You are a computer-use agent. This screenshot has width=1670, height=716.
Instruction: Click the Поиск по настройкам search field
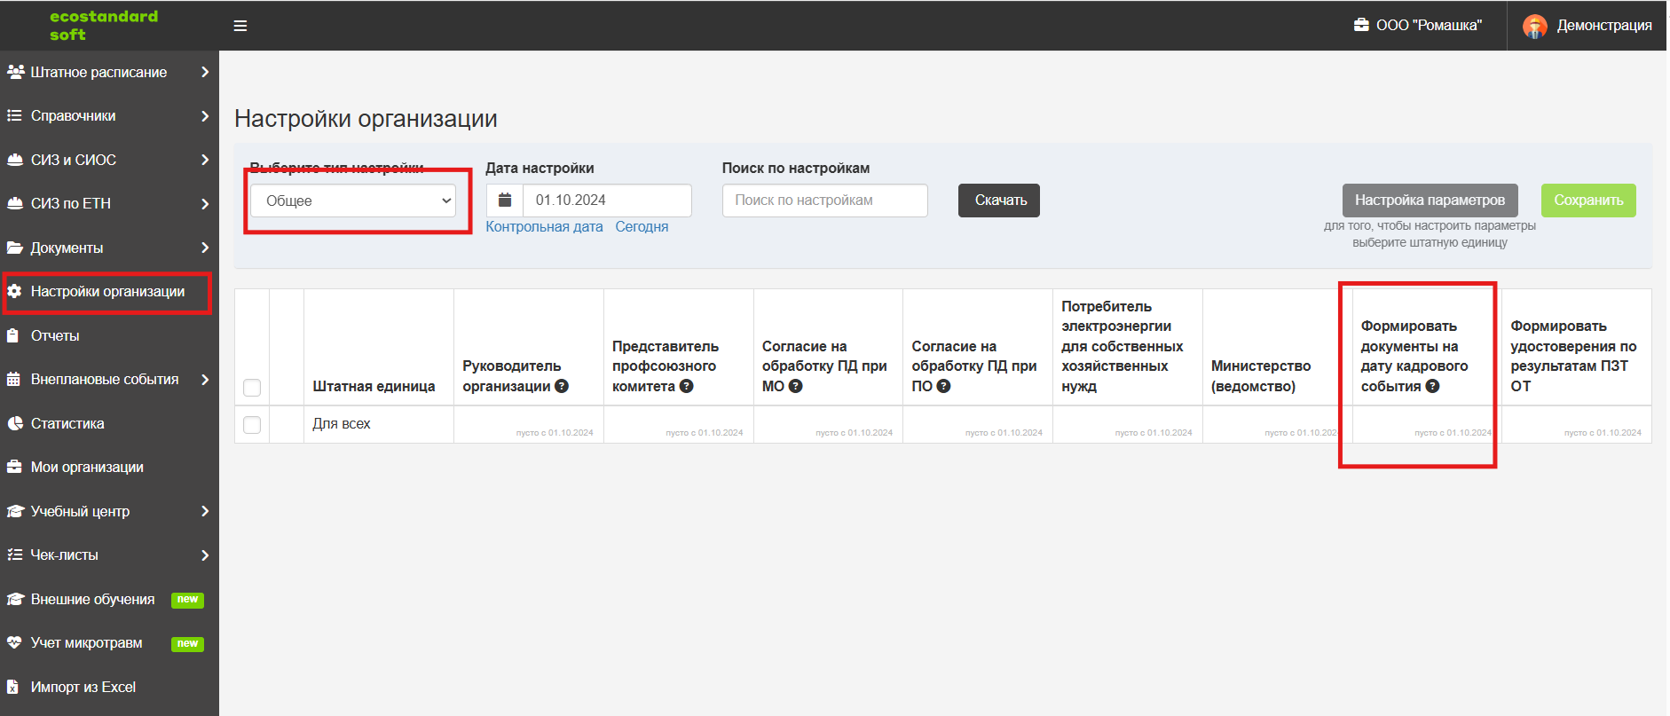825,201
